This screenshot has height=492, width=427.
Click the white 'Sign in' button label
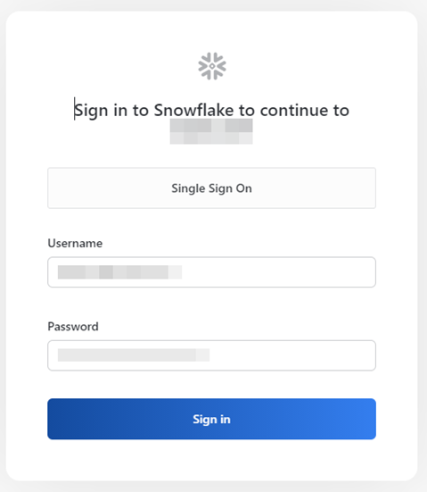pyautogui.click(x=212, y=419)
